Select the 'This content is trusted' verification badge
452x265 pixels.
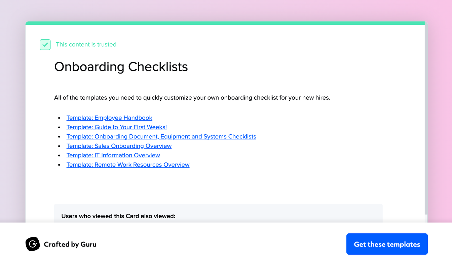coord(86,44)
